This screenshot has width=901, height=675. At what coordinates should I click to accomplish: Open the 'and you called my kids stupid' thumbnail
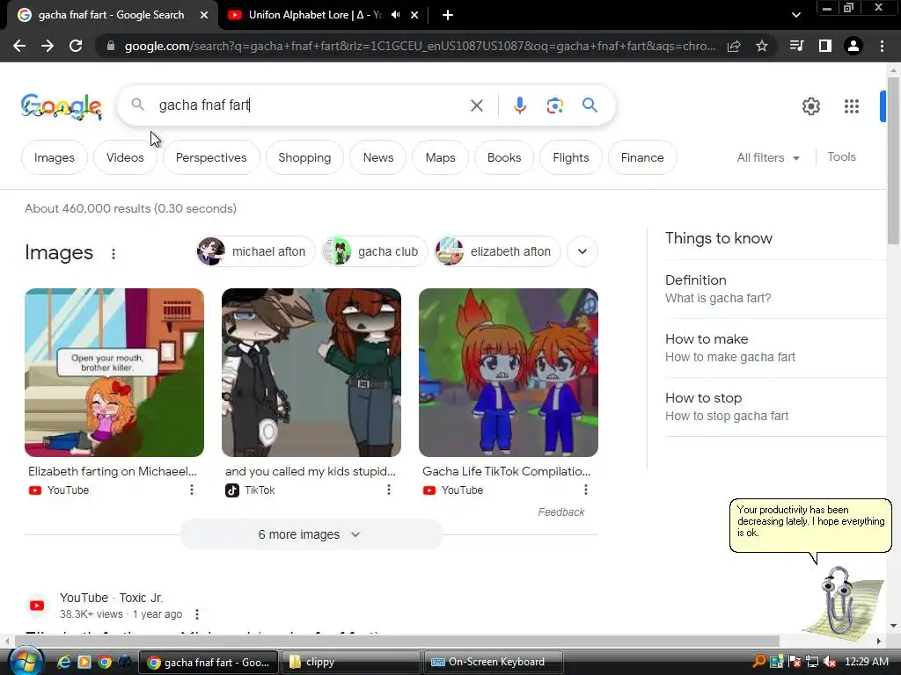pyautogui.click(x=311, y=373)
